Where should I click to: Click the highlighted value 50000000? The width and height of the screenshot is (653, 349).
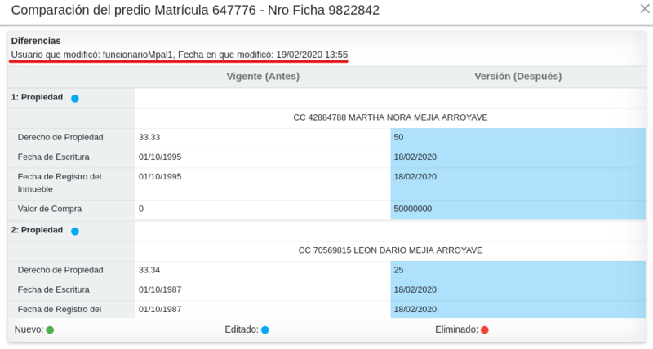click(x=413, y=209)
